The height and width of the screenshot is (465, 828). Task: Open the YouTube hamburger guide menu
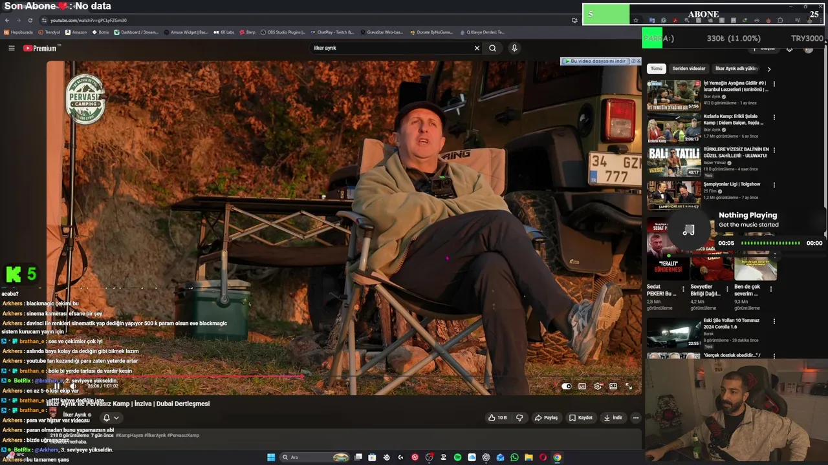pos(11,48)
